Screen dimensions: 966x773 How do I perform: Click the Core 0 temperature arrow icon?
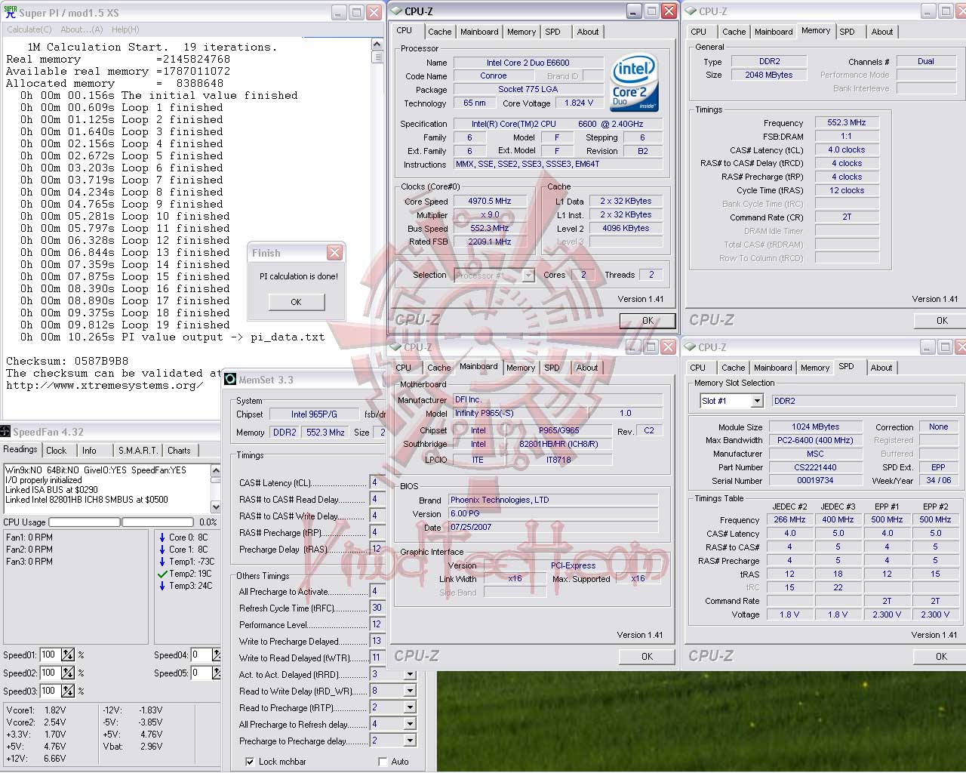[162, 537]
